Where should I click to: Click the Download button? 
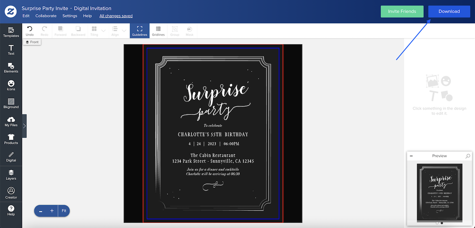[449, 11]
